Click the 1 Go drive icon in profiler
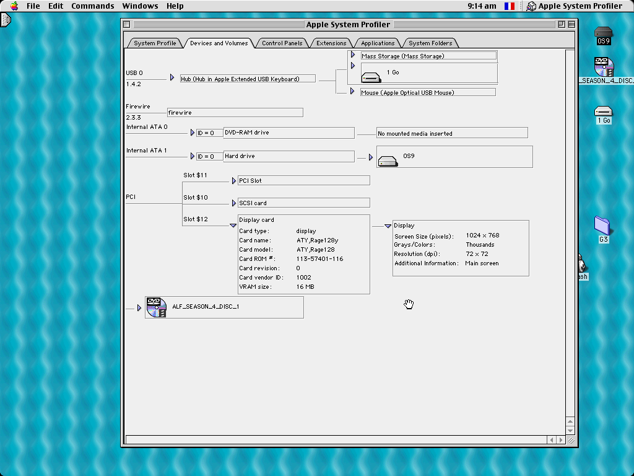Image resolution: width=634 pixels, height=476 pixels. tap(371, 77)
